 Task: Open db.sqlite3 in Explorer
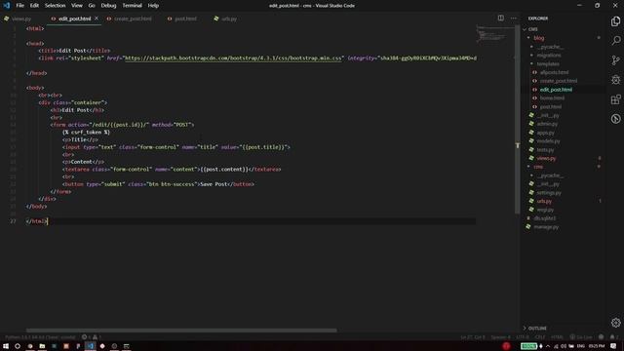[544, 218]
